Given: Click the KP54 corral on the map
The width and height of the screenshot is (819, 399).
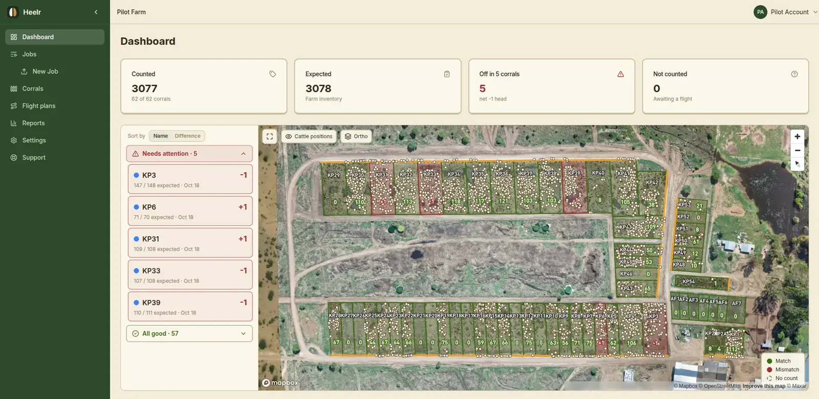Looking at the screenshot, I should (703, 282).
